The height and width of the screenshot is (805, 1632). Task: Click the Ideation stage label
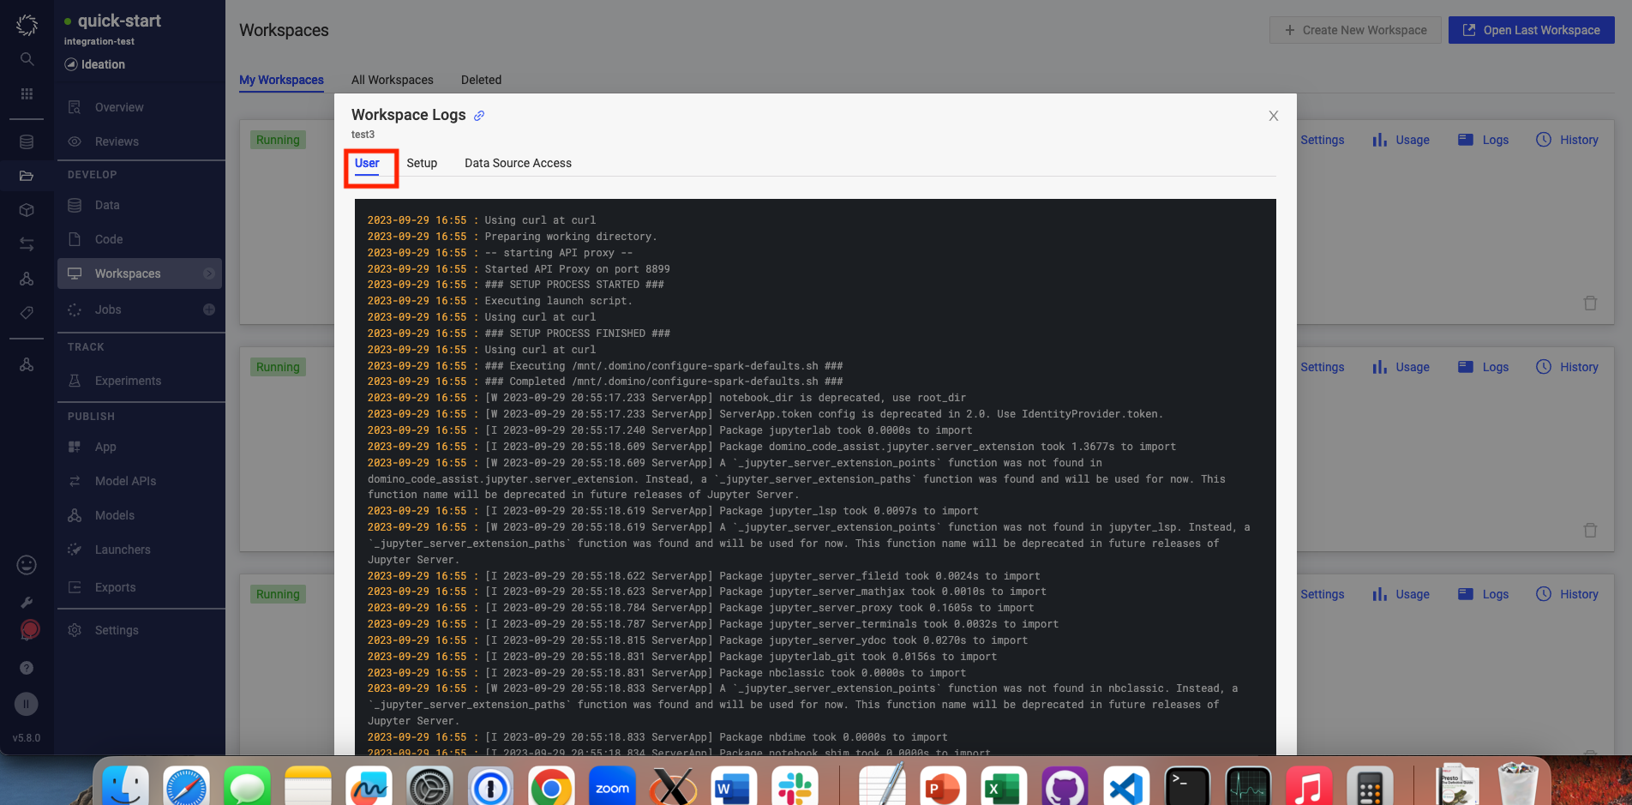pyautogui.click(x=103, y=64)
